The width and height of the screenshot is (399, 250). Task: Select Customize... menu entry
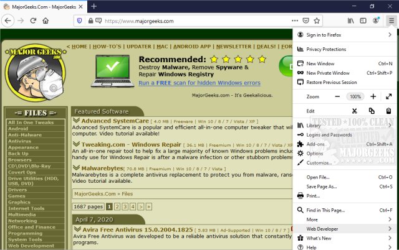(345, 163)
